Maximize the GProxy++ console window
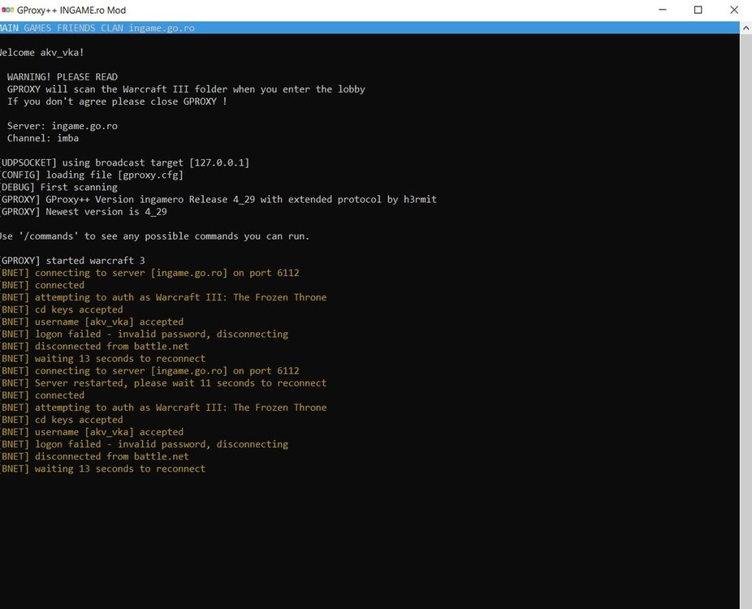Image resolution: width=752 pixels, height=609 pixels. 698,11
